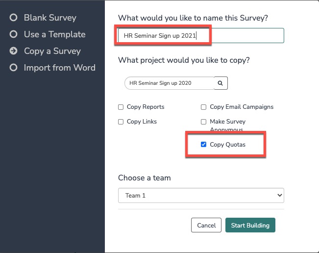
Task: Switch to Import from Word option
Action: tap(59, 68)
